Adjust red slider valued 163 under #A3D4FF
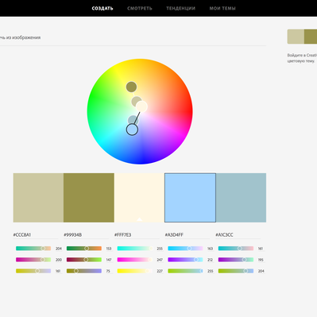The height and width of the screenshot is (317, 317). tap(185, 249)
